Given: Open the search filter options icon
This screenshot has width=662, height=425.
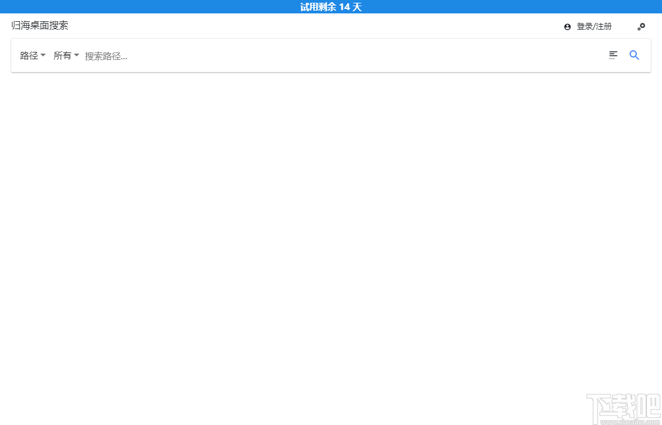Looking at the screenshot, I should click(613, 55).
